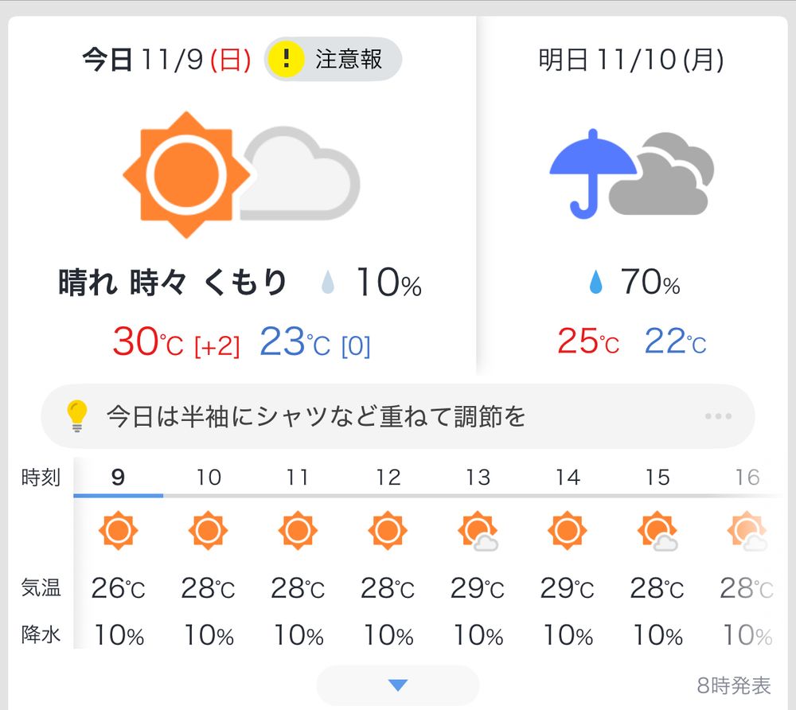Expand hourly forecast with blue down arrow
796x710 pixels.
point(398,685)
